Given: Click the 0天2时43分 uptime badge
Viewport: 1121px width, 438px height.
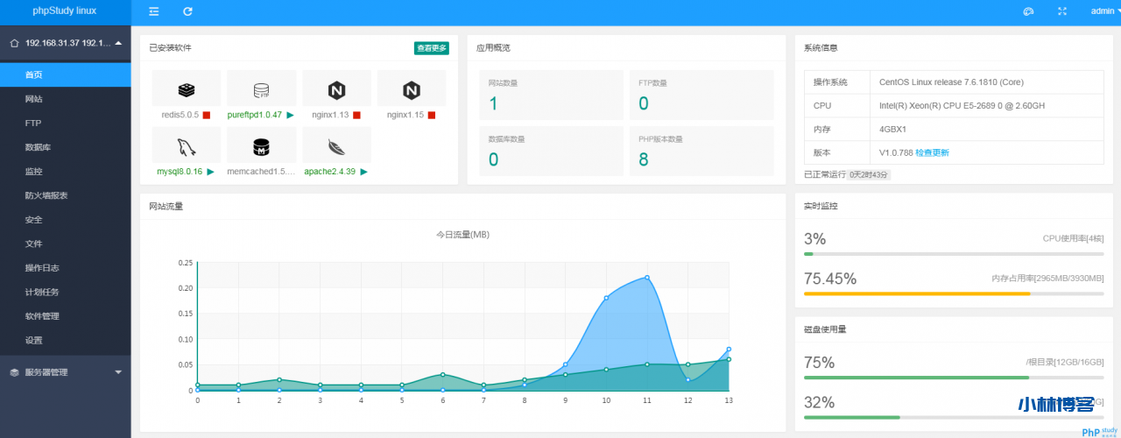Looking at the screenshot, I should tap(869, 175).
